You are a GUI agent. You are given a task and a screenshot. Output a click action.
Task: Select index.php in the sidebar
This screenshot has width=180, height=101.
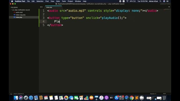pyautogui.click(x=19, y=17)
